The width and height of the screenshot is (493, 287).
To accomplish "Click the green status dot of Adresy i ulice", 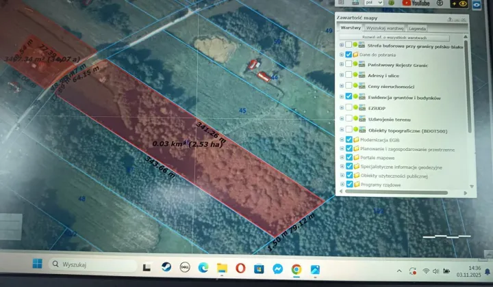I will (355, 74).
